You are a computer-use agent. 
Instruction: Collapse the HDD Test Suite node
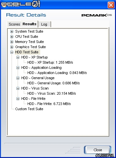click(12, 52)
